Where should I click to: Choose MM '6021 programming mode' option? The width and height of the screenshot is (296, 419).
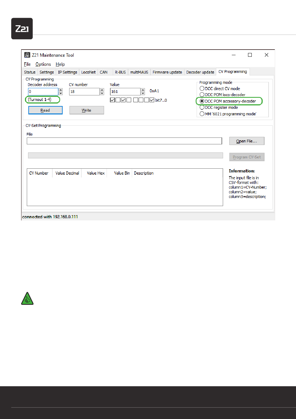pos(202,114)
